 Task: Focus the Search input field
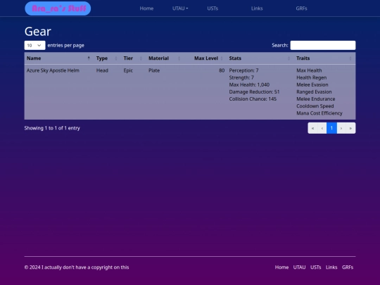click(323, 45)
